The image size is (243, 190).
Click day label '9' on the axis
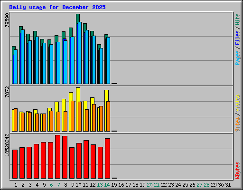click(73, 185)
